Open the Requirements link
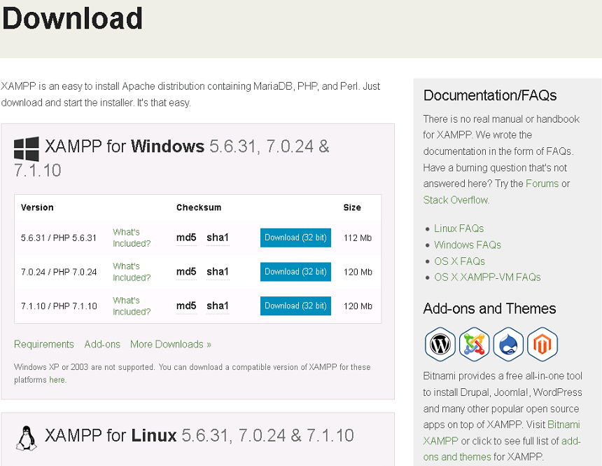This screenshot has width=602, height=466. pyautogui.click(x=44, y=344)
